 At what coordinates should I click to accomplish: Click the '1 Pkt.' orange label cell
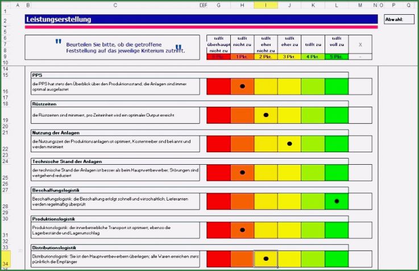pyautogui.click(x=242, y=57)
